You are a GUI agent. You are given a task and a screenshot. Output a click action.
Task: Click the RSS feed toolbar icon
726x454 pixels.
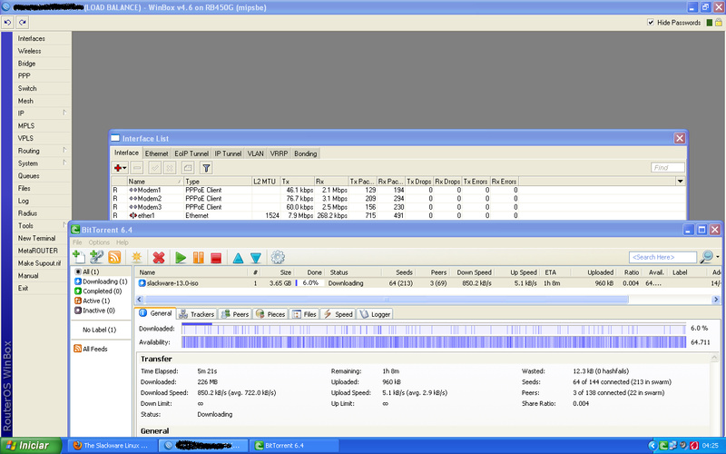[x=114, y=257]
